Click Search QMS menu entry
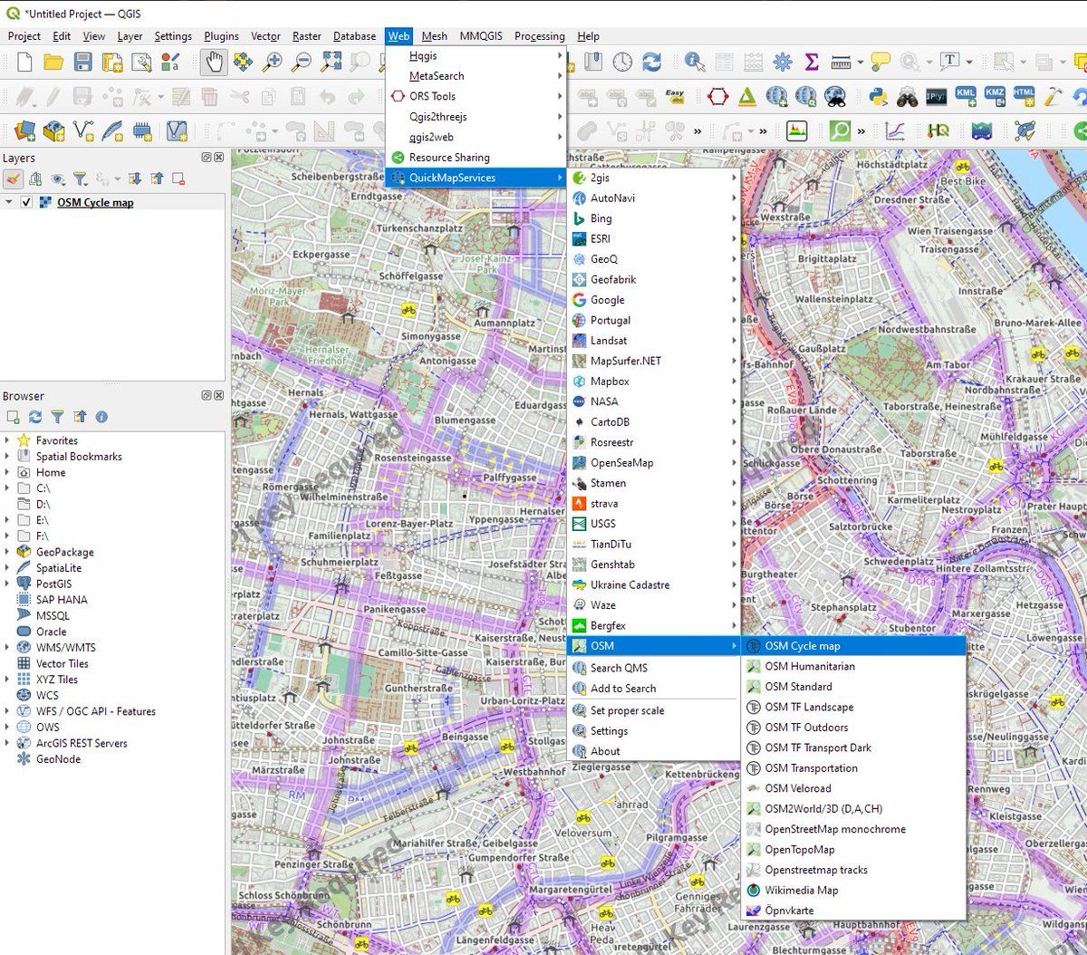 (654, 668)
